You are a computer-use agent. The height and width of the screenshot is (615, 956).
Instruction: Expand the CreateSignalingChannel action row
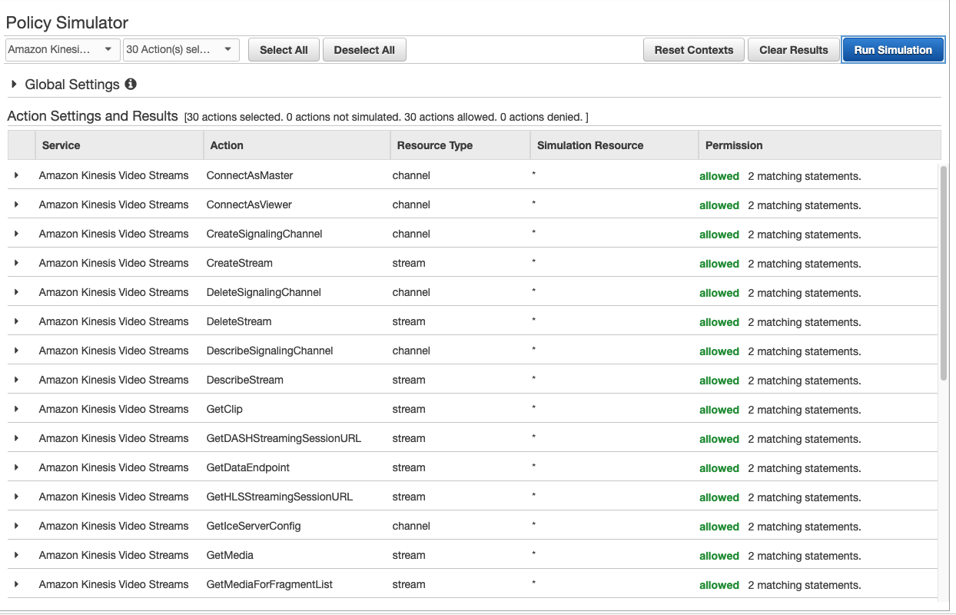pos(18,234)
